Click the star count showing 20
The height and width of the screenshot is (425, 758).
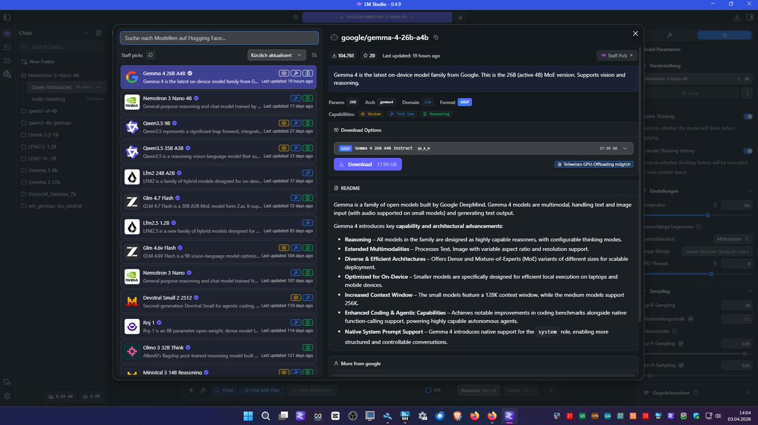(x=369, y=56)
